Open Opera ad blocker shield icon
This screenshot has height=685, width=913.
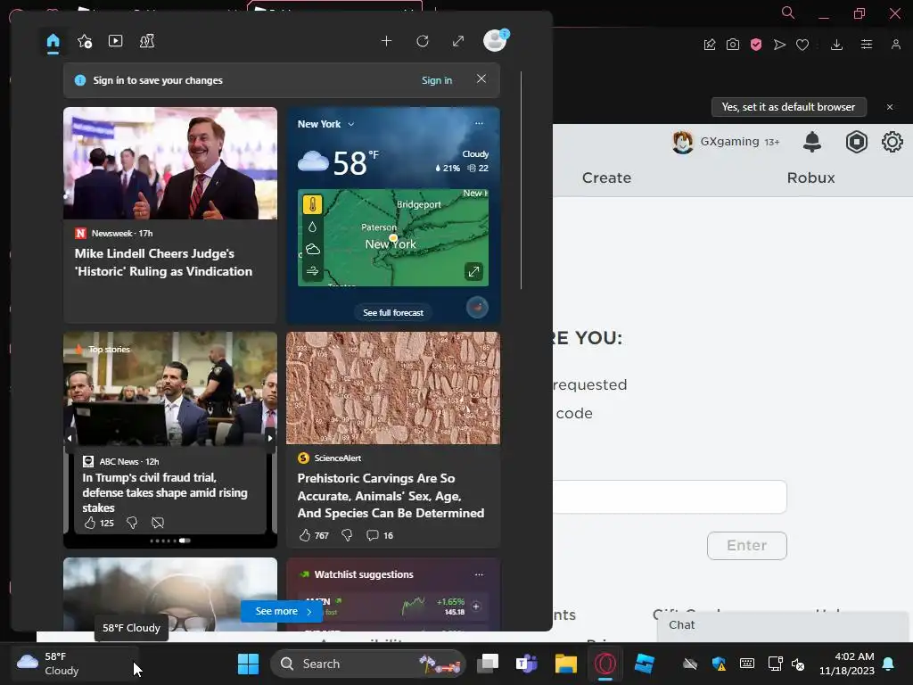coord(756,45)
